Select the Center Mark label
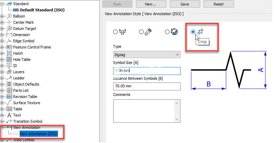Screen dimensions: 274x143 (23, 22)
